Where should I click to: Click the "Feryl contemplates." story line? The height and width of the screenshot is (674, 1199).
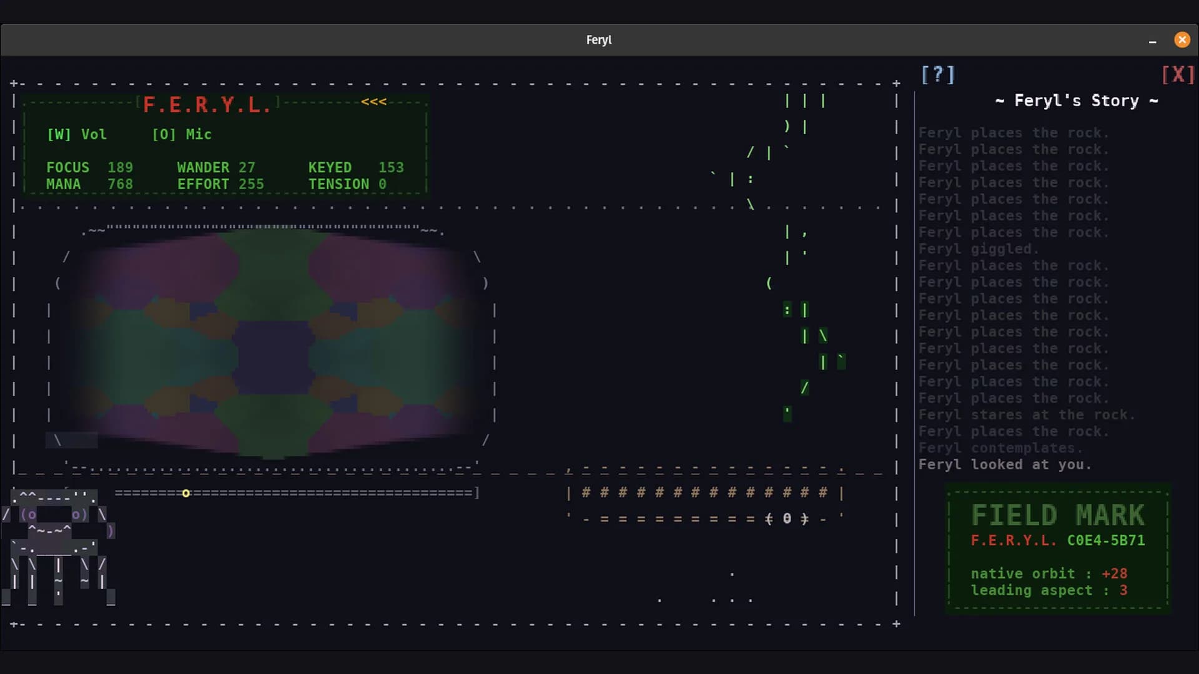[1000, 448]
